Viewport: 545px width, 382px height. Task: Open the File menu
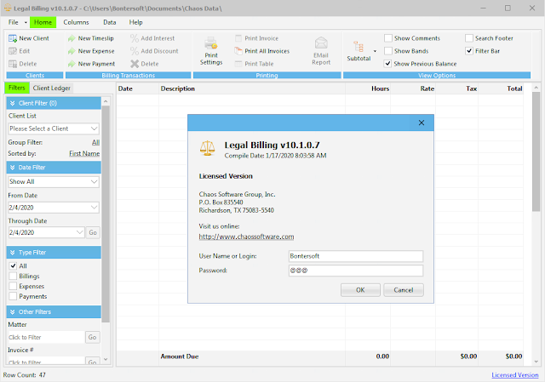(14, 22)
